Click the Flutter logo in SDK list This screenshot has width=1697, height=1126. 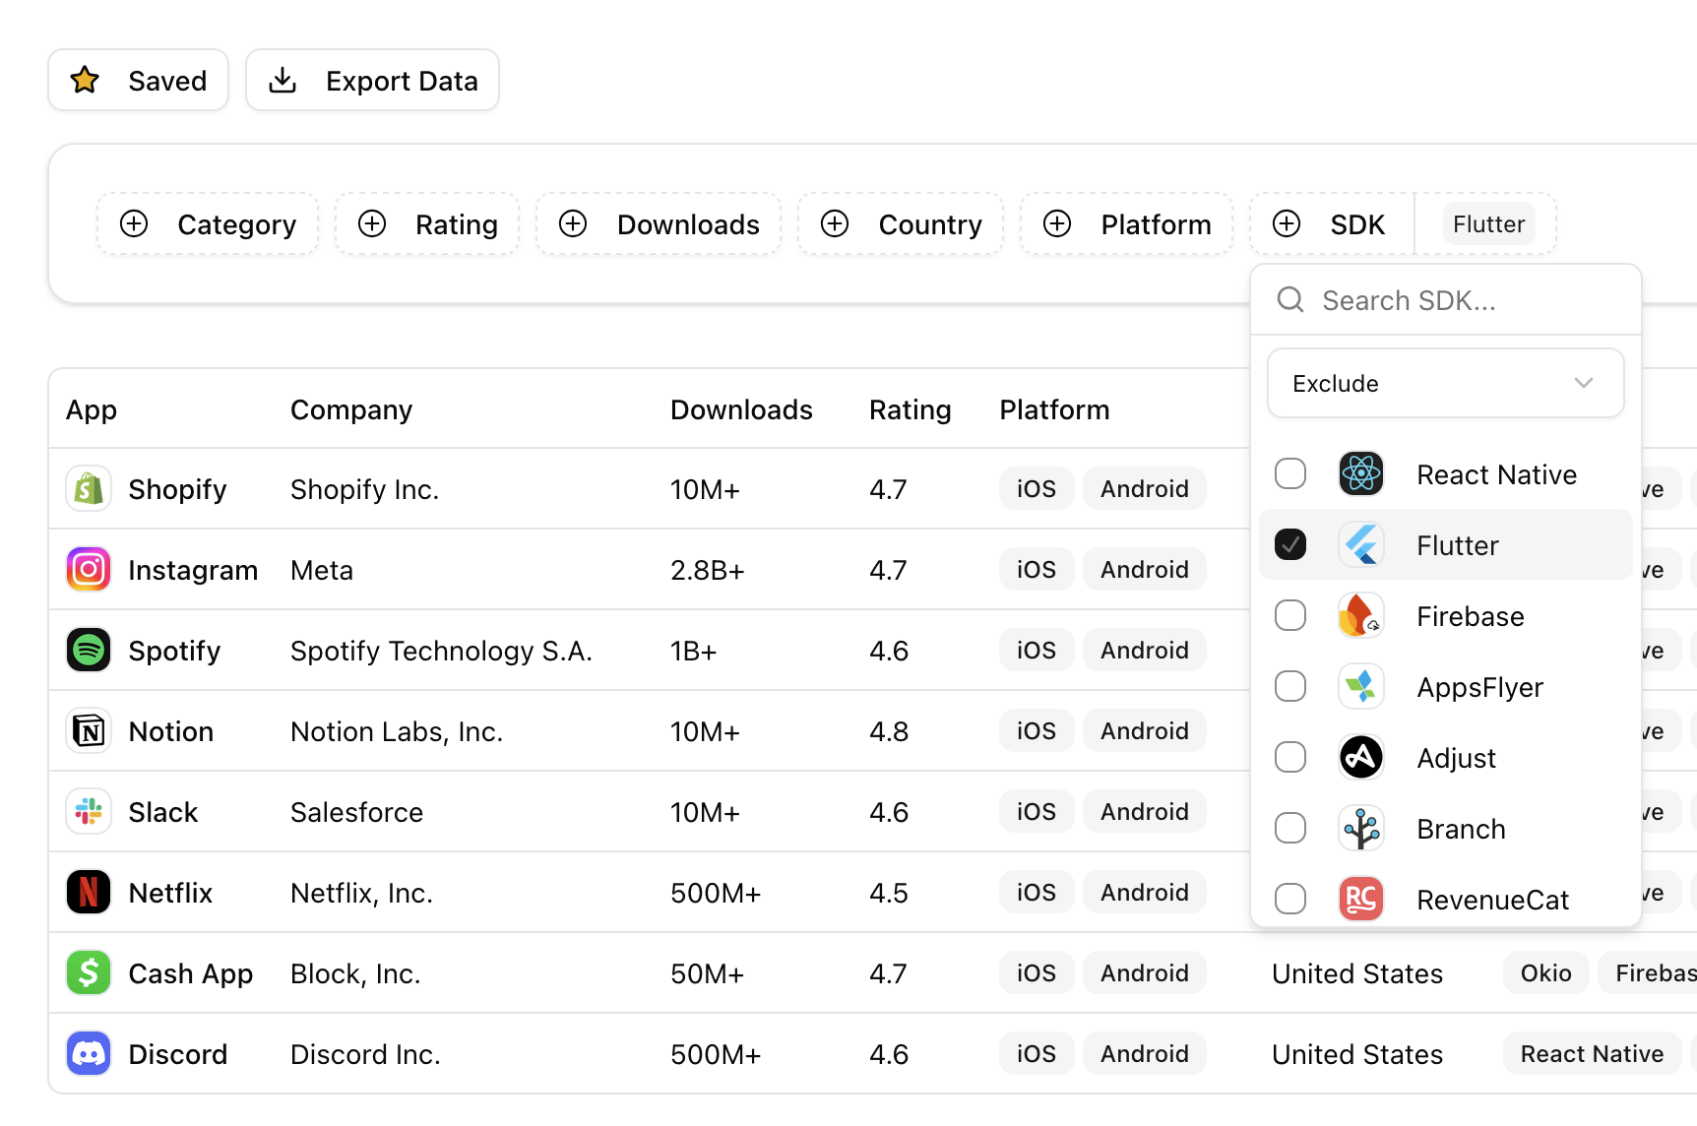[x=1361, y=544]
